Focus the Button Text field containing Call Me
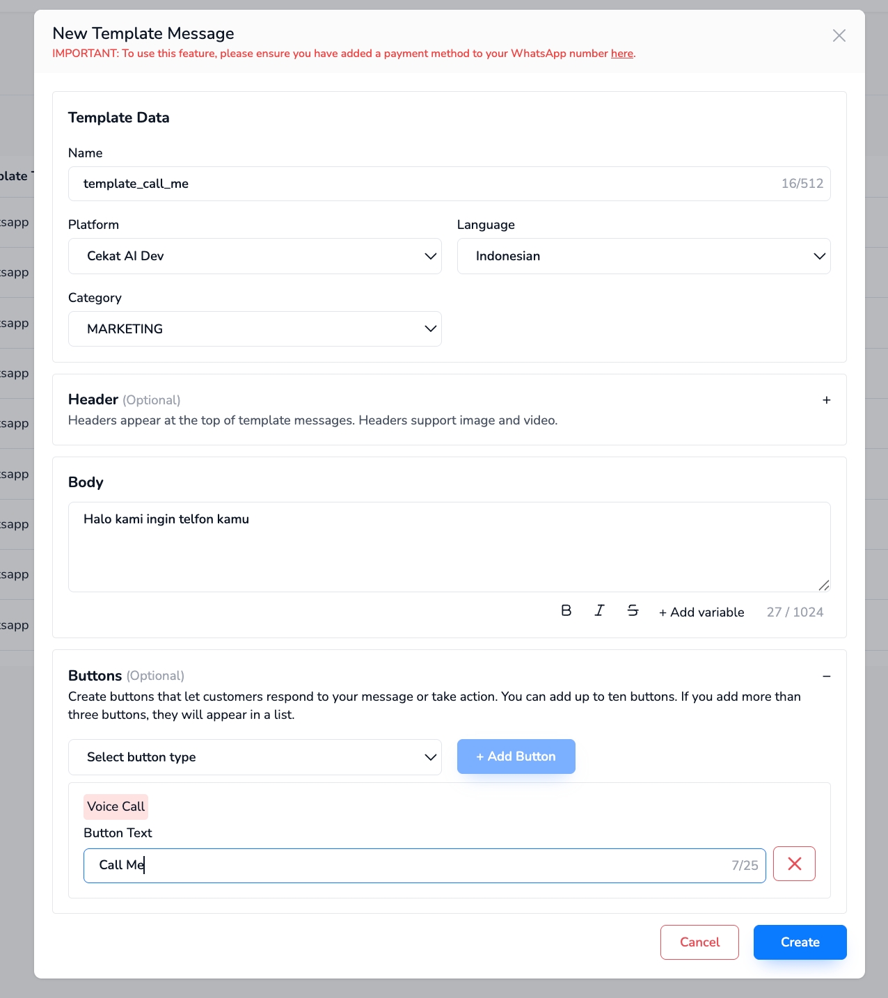The image size is (888, 998). tap(411, 865)
